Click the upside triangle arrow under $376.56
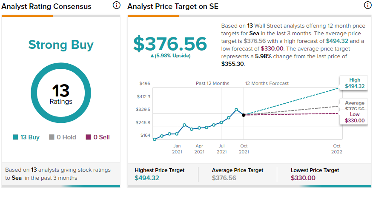Image resolution: width=373 pixels, height=201 pixels. [152, 56]
